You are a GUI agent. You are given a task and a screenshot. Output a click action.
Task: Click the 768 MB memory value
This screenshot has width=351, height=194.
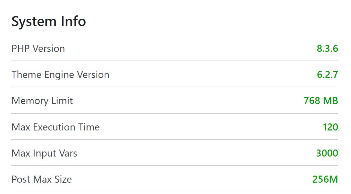[x=321, y=101]
